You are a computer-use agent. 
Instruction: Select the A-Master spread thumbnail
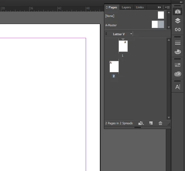pyautogui.click(x=158, y=24)
